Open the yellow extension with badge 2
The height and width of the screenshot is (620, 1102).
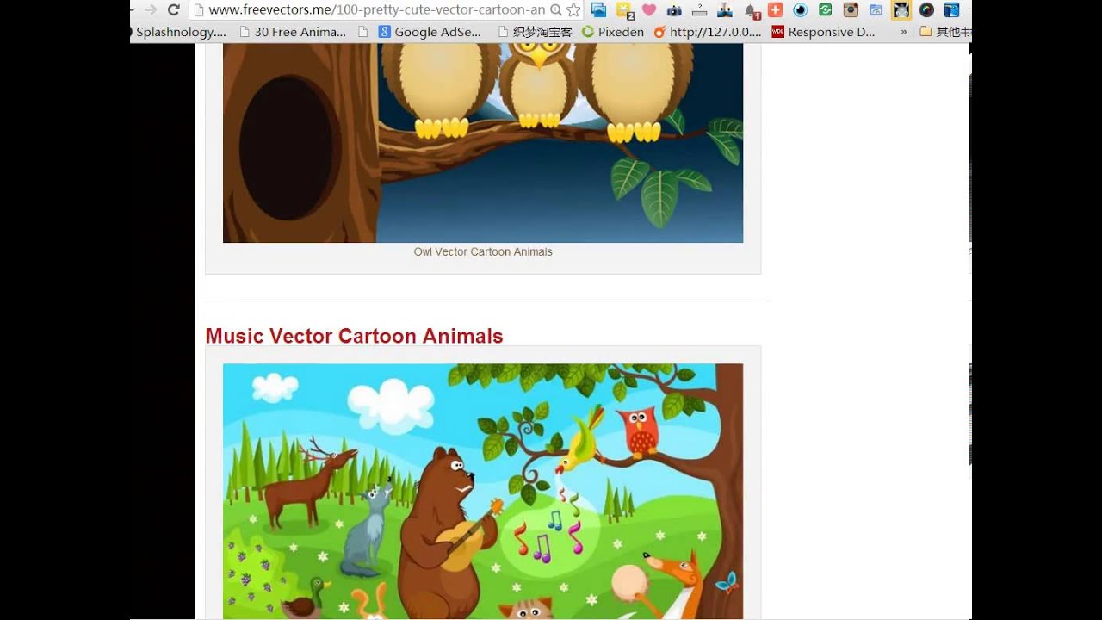pos(625,10)
